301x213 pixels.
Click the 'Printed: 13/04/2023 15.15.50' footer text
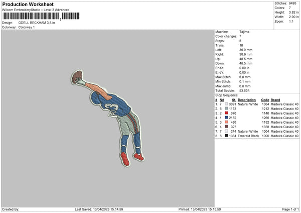tap(200, 209)
